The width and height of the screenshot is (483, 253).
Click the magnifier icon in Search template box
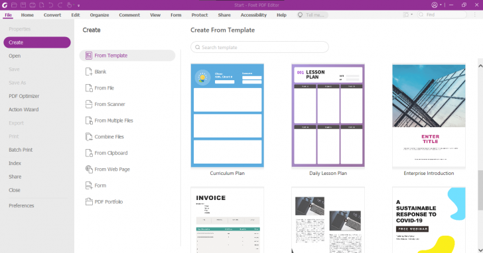click(198, 47)
